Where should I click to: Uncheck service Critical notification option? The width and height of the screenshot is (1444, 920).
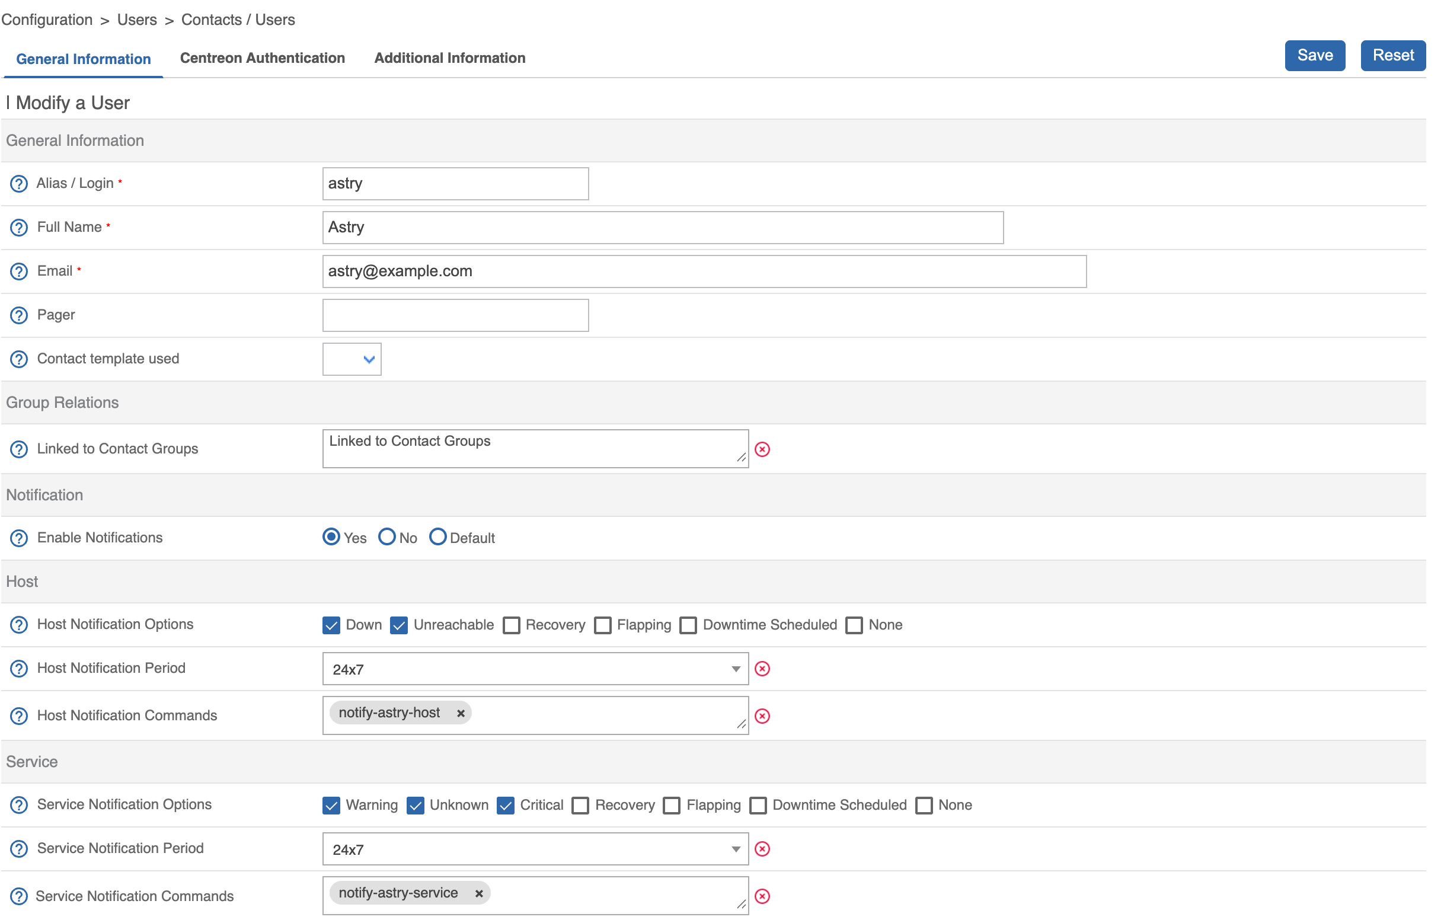(x=505, y=805)
